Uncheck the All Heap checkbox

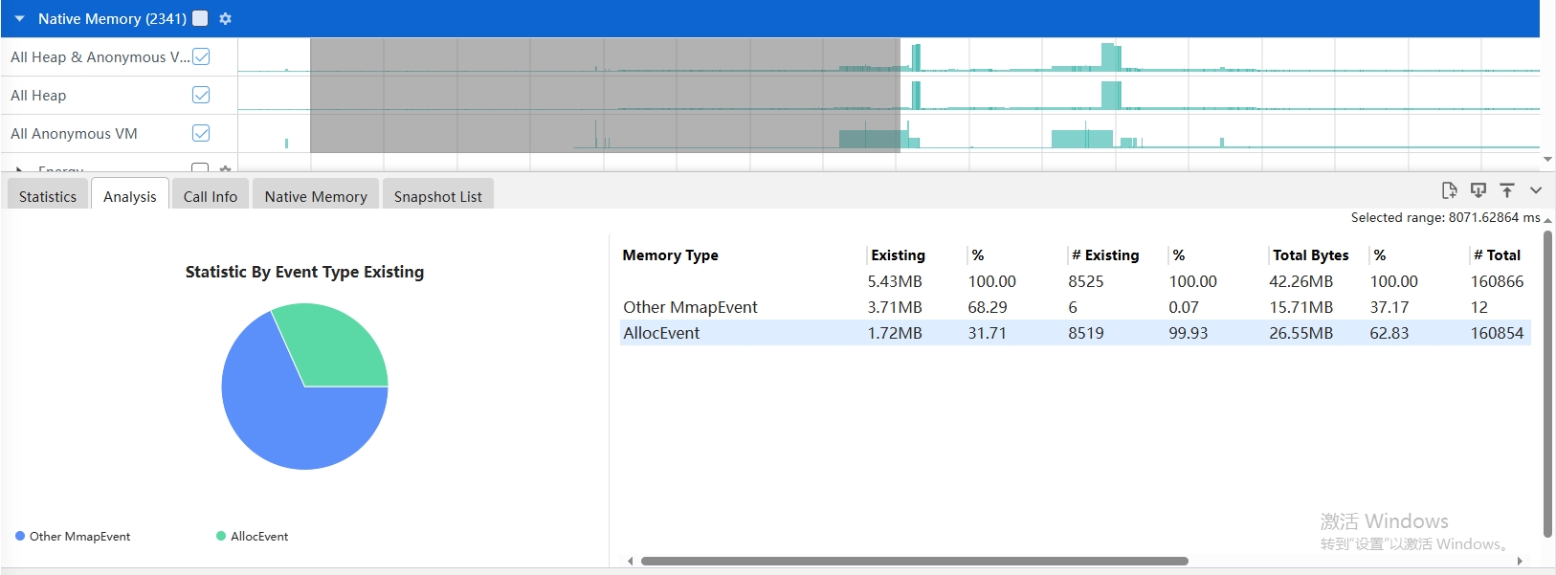pyautogui.click(x=201, y=95)
